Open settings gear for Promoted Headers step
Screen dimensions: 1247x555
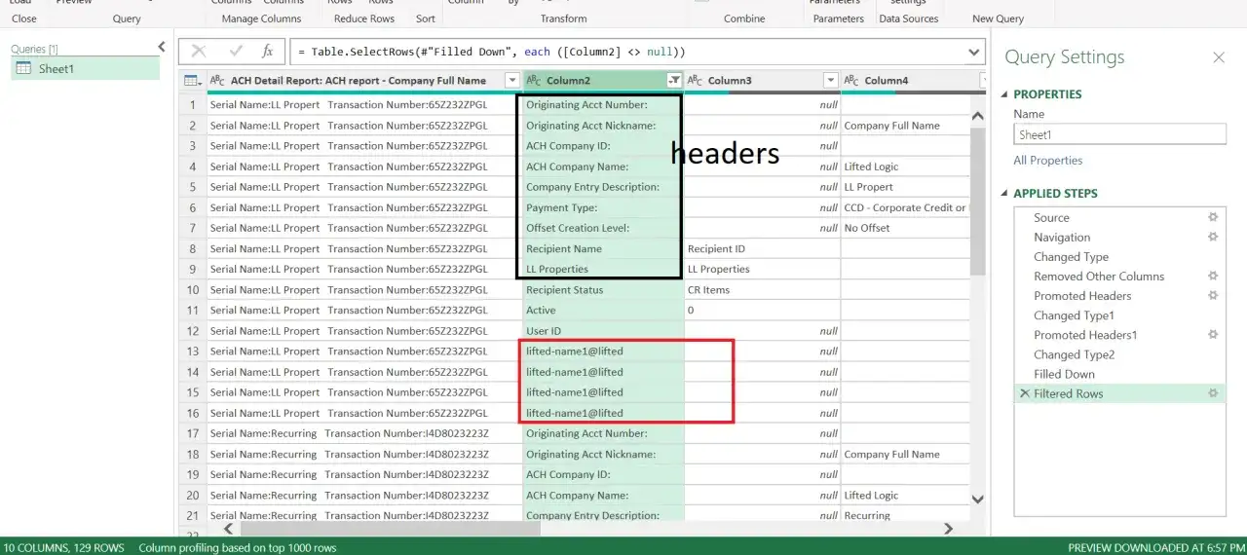pyautogui.click(x=1213, y=295)
